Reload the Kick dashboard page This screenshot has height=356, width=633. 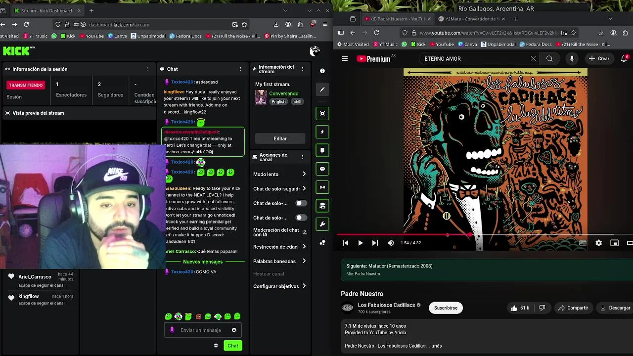tap(26, 24)
